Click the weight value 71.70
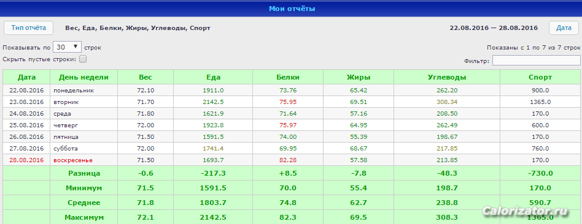This screenshot has width=582, height=224. [145, 102]
